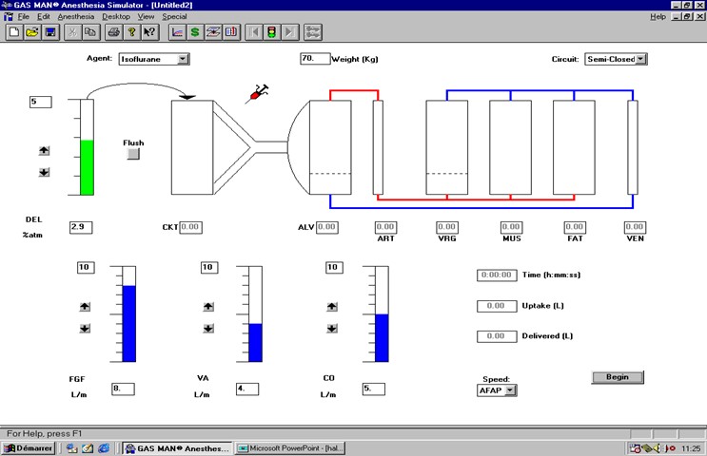Click the green dollar cost icon
This screenshot has width=707, height=456.
pos(195,32)
